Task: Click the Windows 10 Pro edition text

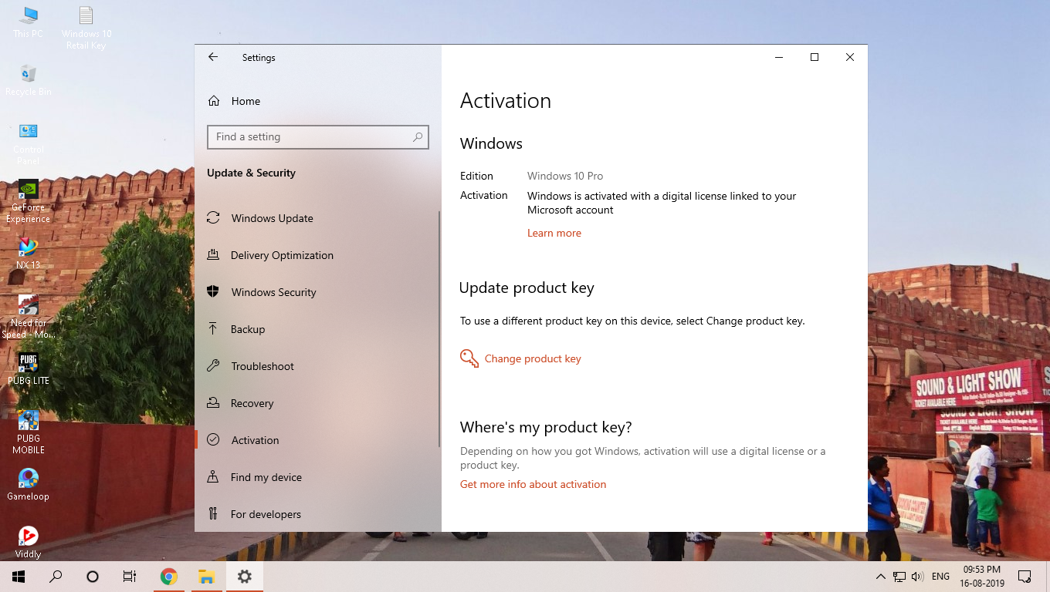Action: pos(565,176)
